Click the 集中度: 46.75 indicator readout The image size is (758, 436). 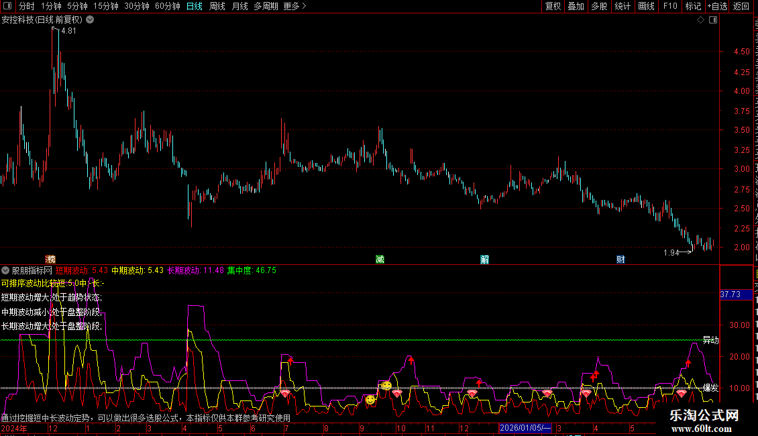coord(252,270)
